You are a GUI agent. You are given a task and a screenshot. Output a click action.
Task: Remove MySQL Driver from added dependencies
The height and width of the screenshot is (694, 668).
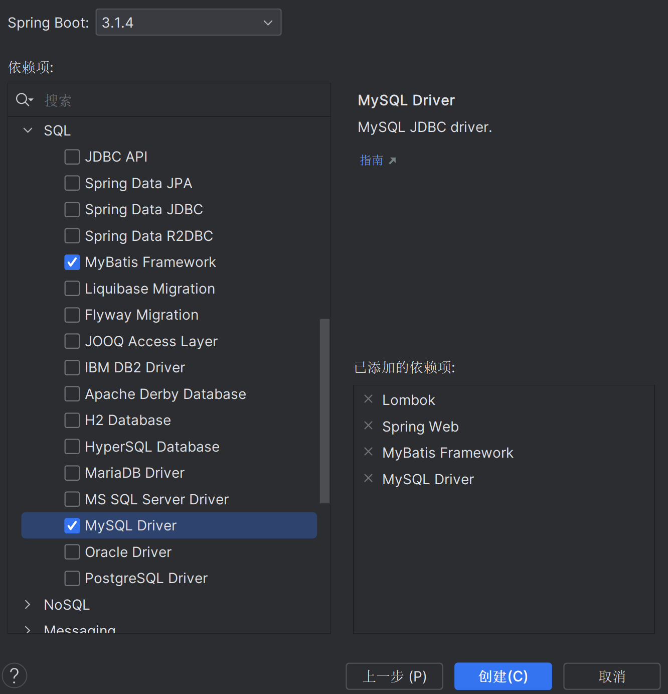(x=368, y=479)
